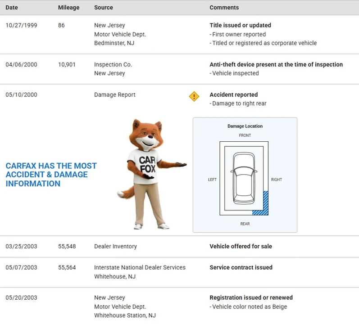Click 'Vehicle offered for sale' comment

point(241,246)
